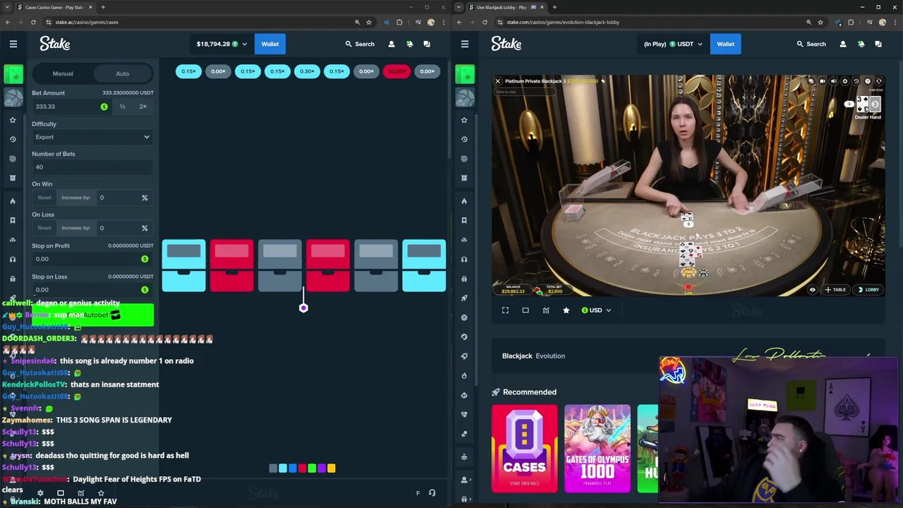903x508 pixels.
Task: Open Favourites star in Cases window sidebar
Action: [x=13, y=120]
